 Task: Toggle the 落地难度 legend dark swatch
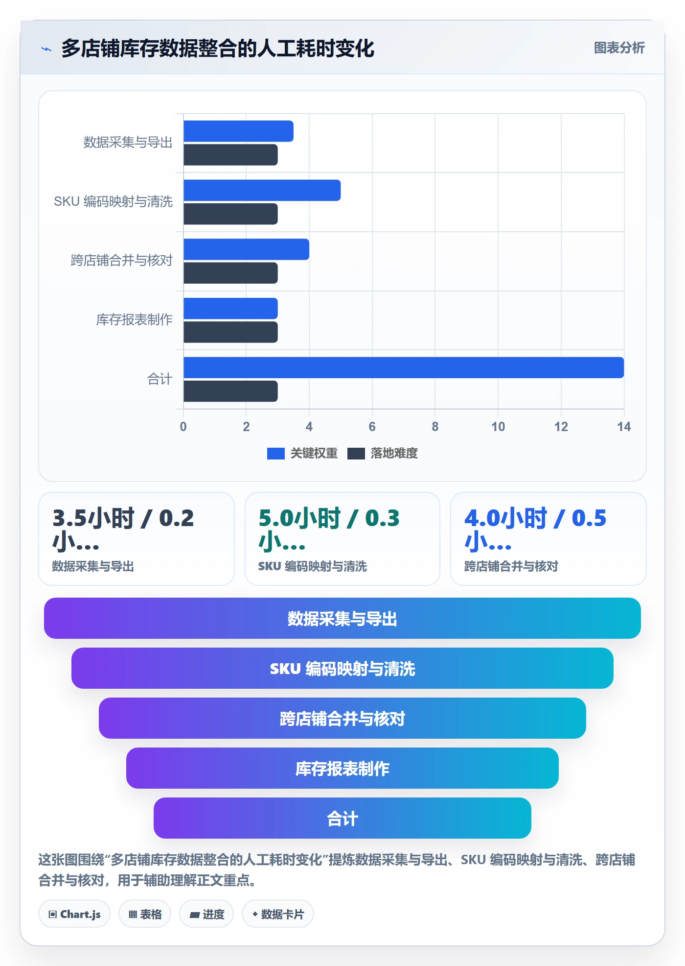pos(356,454)
